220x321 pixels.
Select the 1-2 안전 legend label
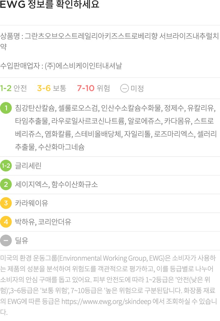[x=13, y=88]
